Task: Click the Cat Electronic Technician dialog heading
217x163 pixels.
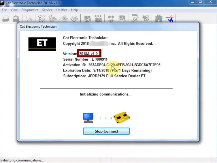Action: click(85, 38)
